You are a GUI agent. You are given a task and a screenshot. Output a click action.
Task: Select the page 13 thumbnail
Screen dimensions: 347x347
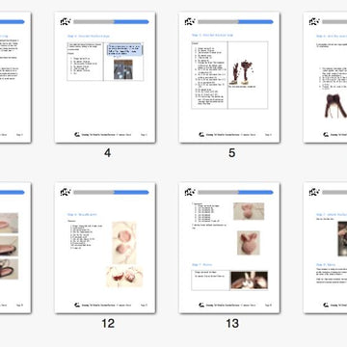point(229,248)
